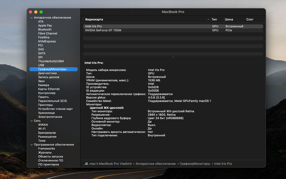Sort by the Шина column header

click(x=229, y=19)
